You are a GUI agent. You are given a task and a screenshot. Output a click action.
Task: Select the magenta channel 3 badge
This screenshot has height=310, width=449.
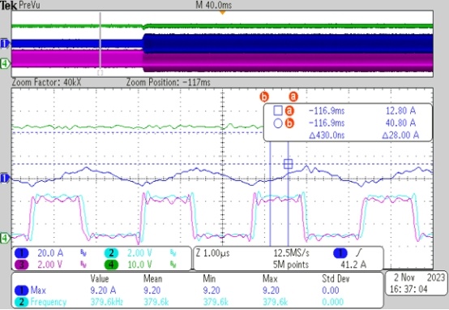click(x=22, y=265)
